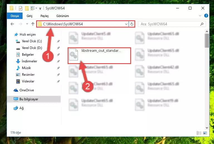Click the scrollbar up arrow
The image size is (214, 144).
[x=207, y=31]
